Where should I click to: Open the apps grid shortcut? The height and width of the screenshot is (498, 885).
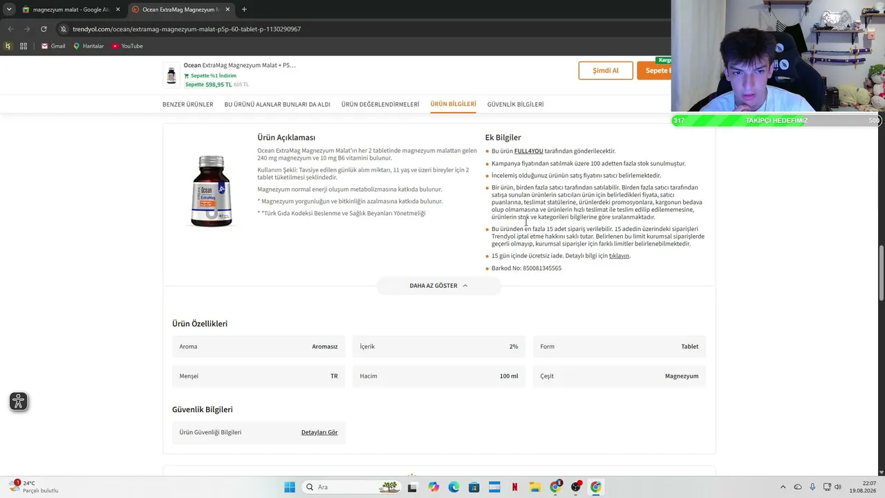(x=24, y=46)
